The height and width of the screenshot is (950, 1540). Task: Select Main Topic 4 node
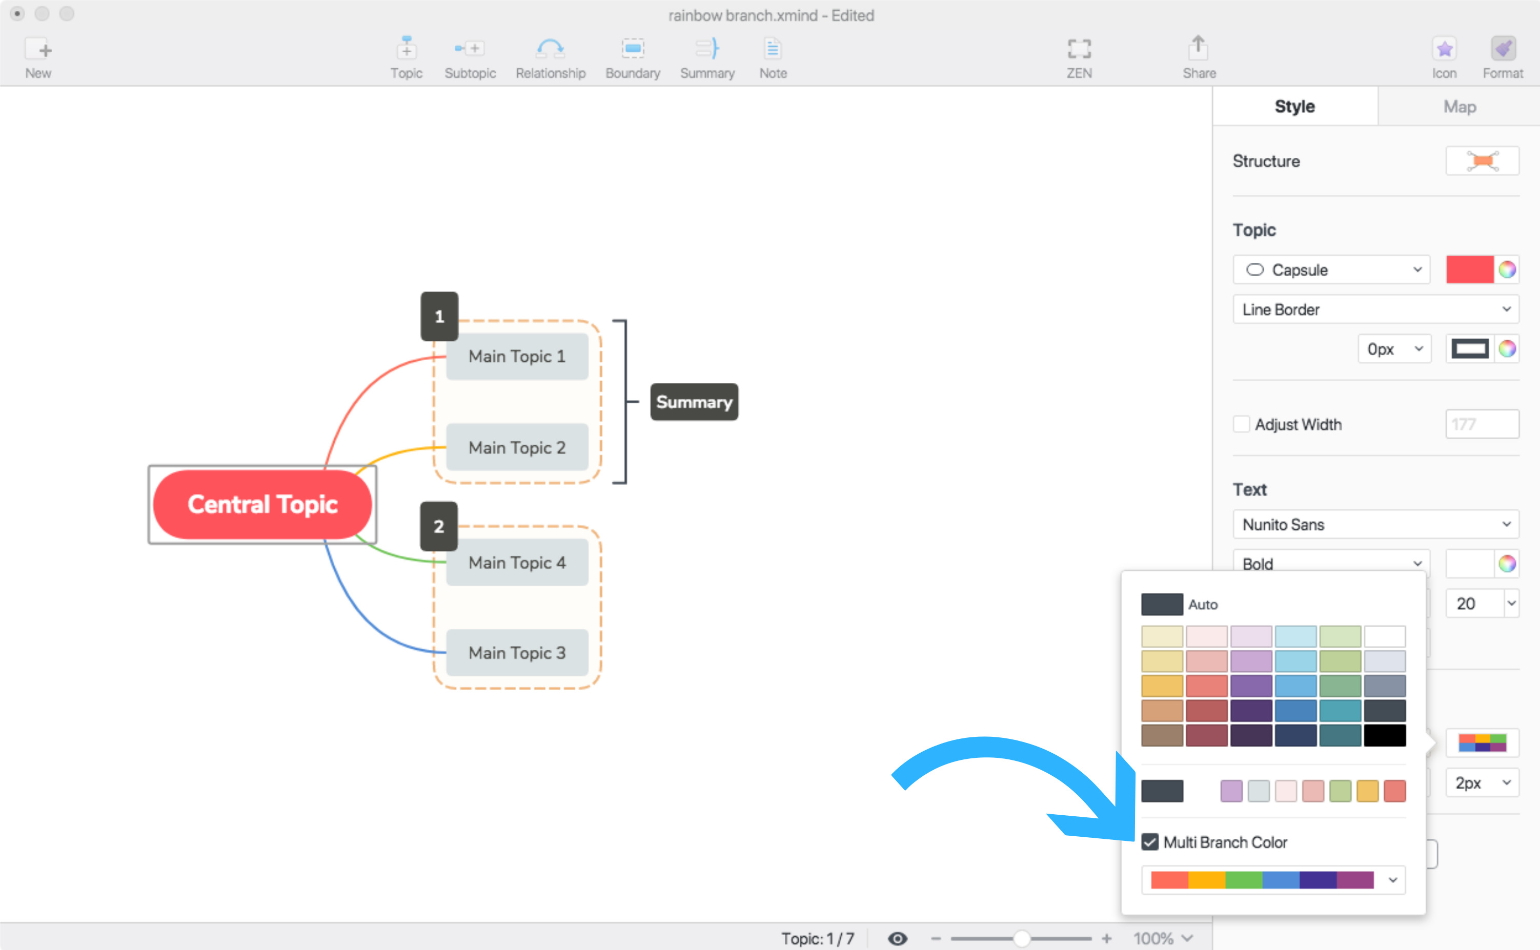tap(517, 562)
